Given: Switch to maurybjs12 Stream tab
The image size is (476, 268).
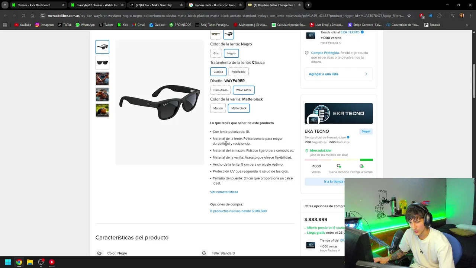Looking at the screenshot, I should point(97,5).
